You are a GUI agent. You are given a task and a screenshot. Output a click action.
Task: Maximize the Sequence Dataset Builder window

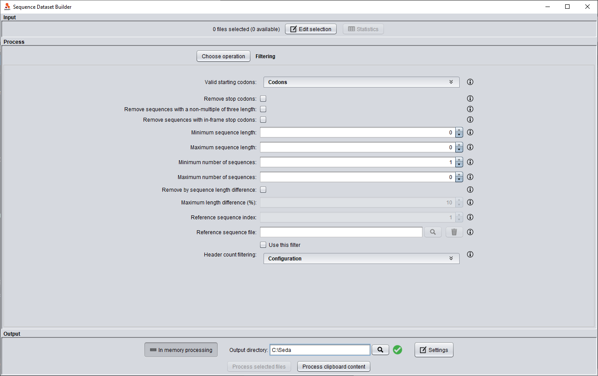[567, 7]
